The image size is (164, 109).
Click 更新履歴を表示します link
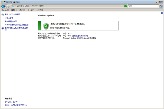pyautogui.click(x=80, y=36)
